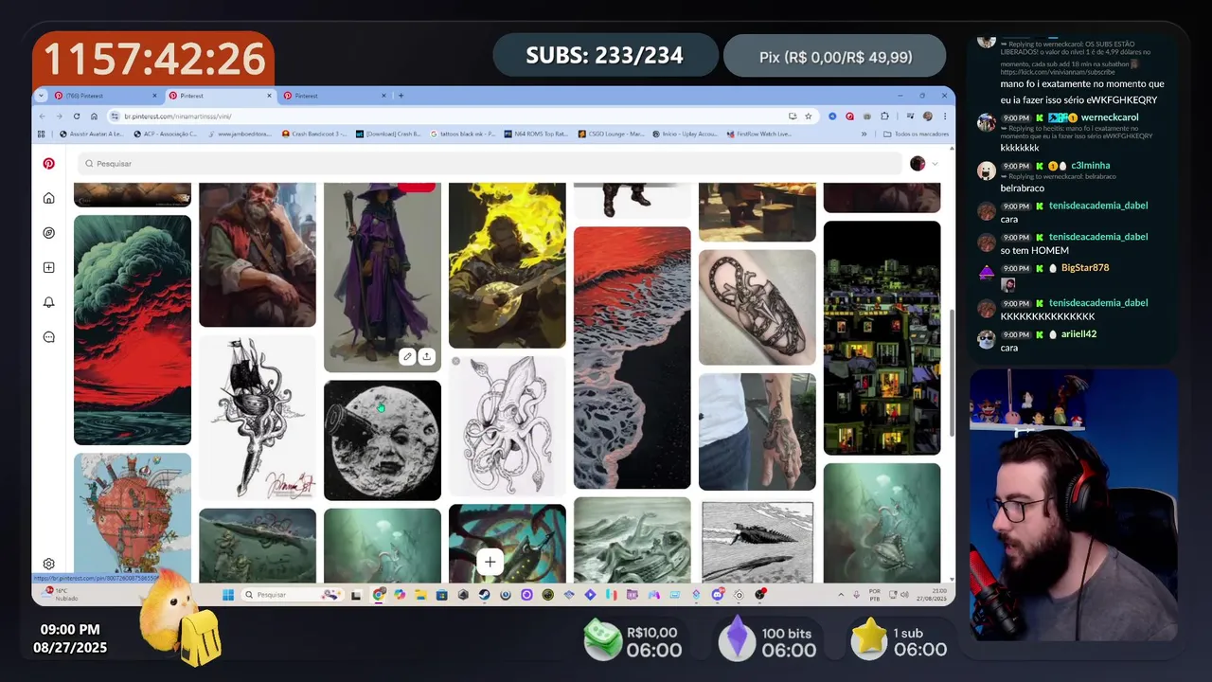This screenshot has width=1212, height=682.
Task: Open a new tab with the plus icon
Action: tap(401, 96)
